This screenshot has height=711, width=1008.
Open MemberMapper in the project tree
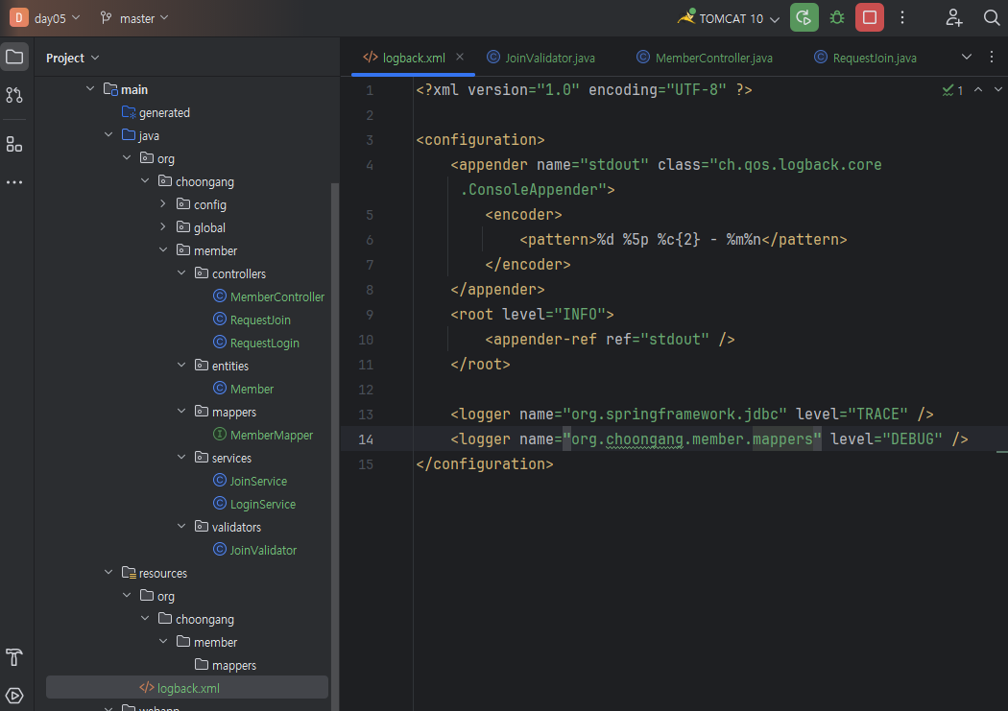(271, 435)
